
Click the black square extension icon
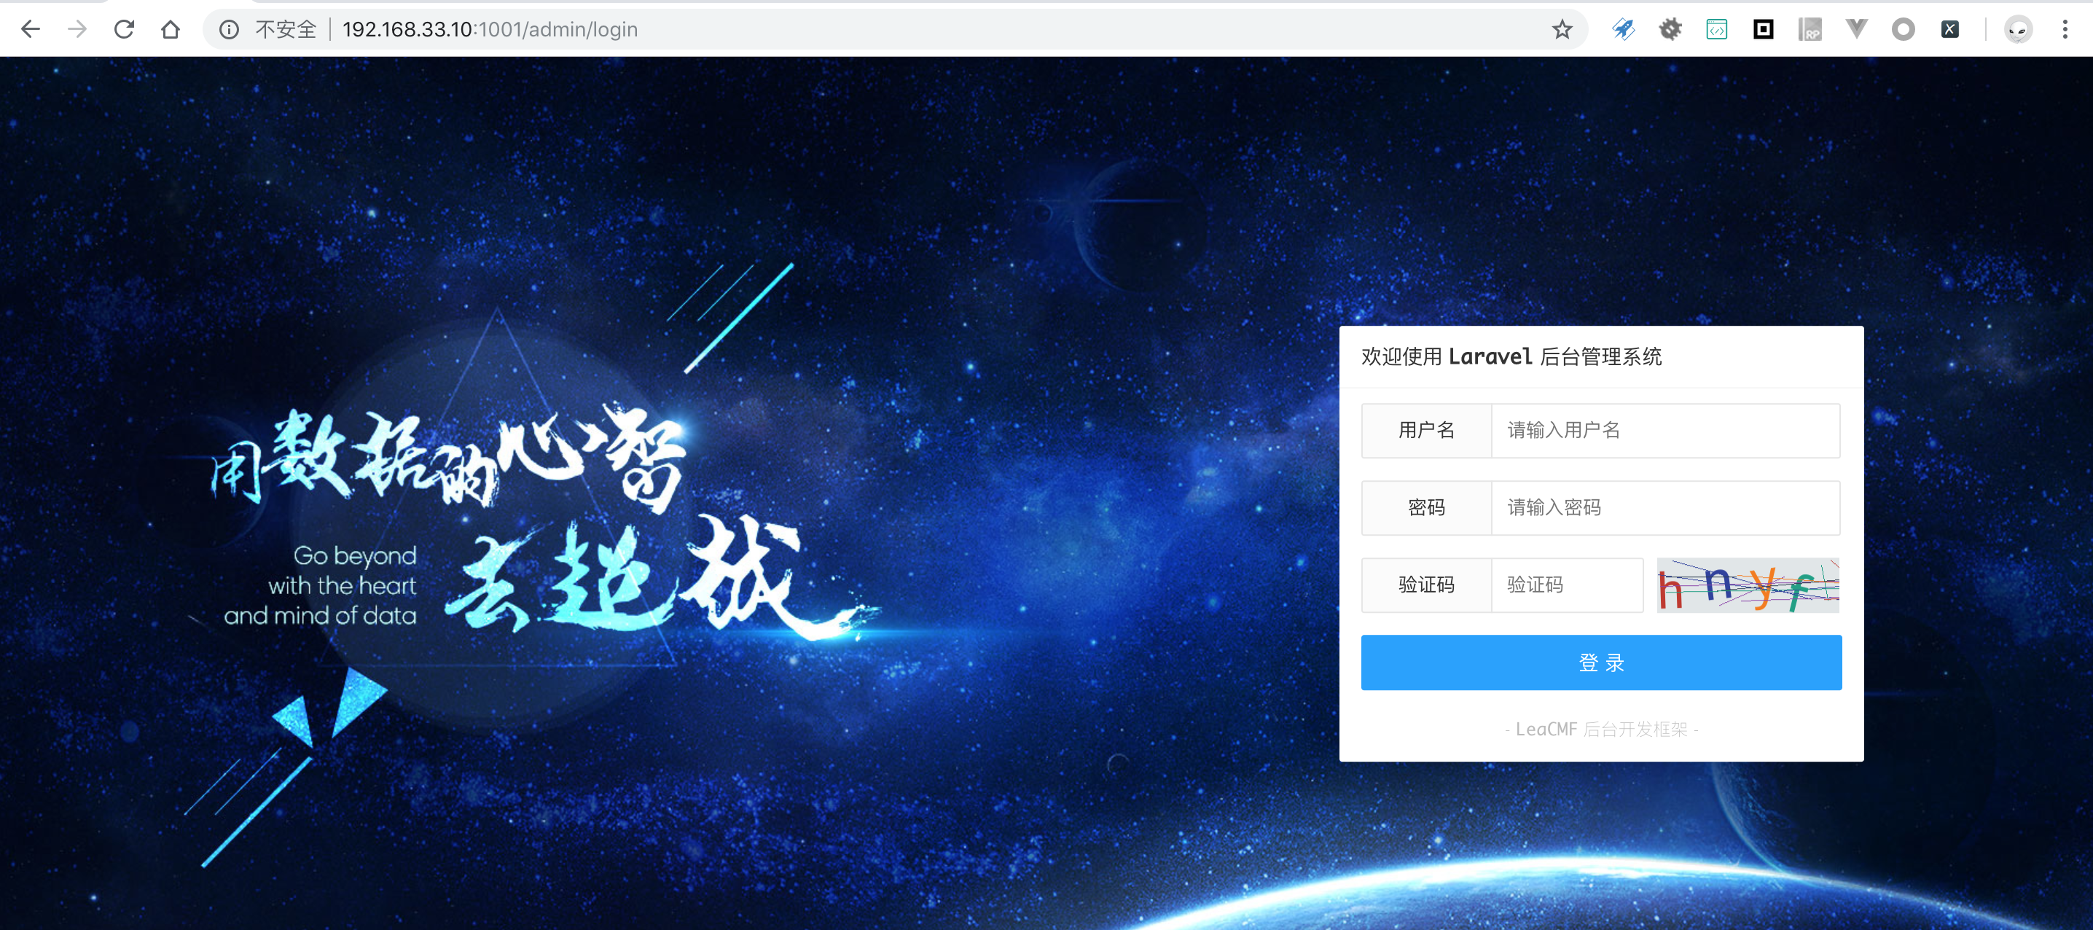[1763, 29]
